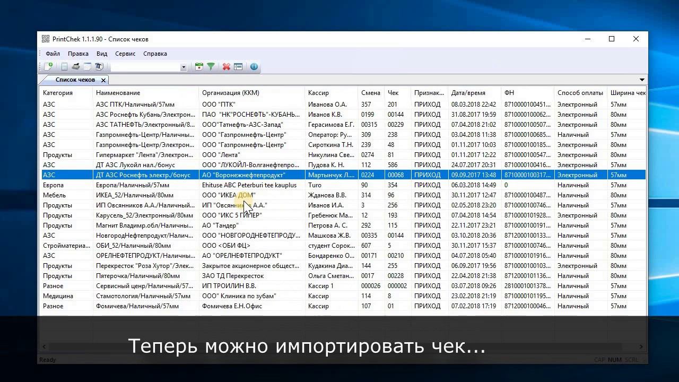Open the Справка menu
The width and height of the screenshot is (679, 382).
click(155, 54)
